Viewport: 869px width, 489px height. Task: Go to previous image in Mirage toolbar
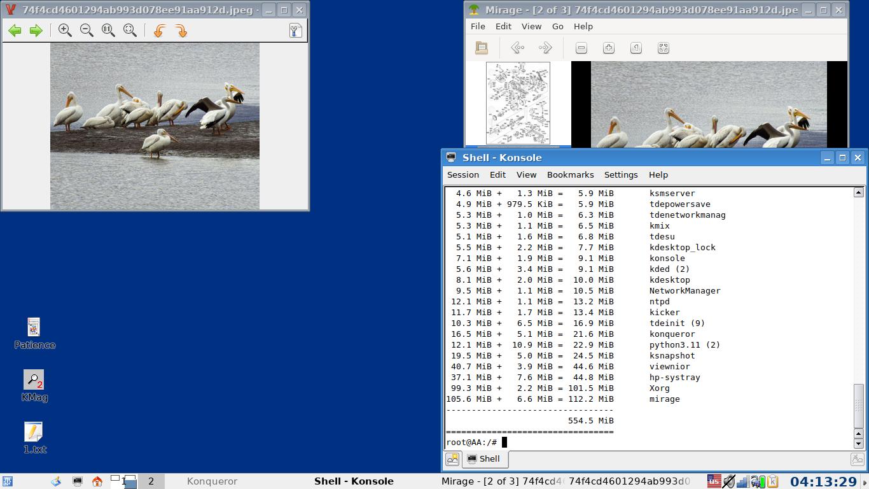518,48
